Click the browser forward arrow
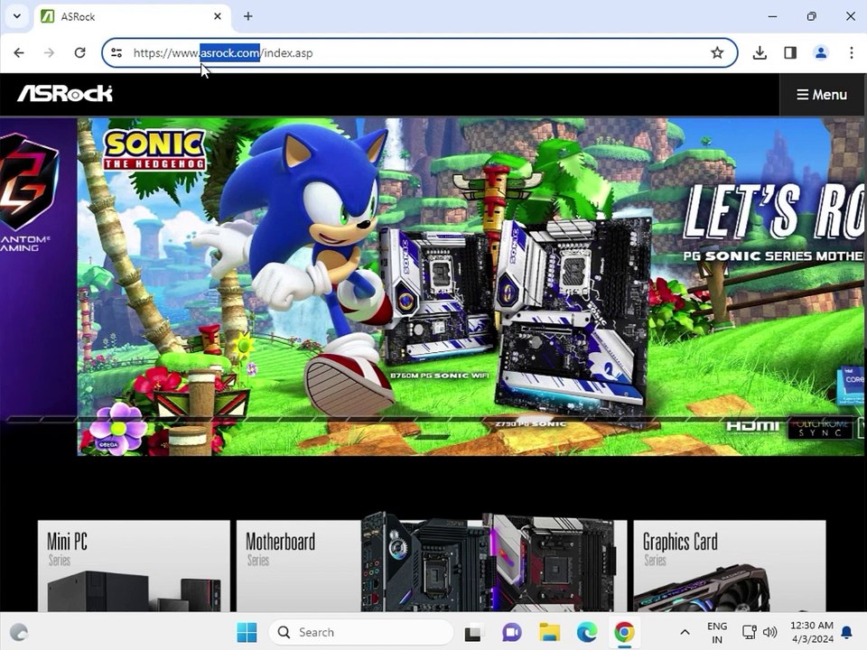This screenshot has width=867, height=650. (x=49, y=53)
